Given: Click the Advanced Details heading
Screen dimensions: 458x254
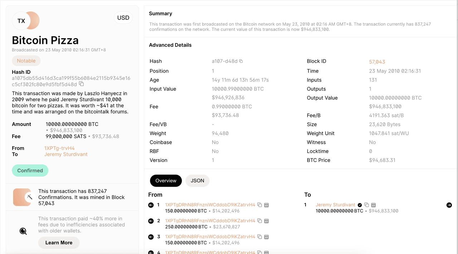Looking at the screenshot, I should 170,45.
